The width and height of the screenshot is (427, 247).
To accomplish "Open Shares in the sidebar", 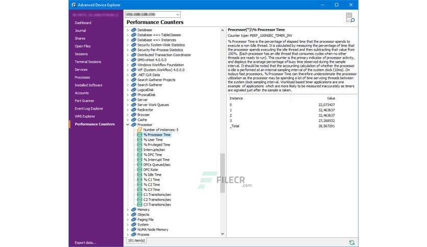I will (x=80, y=38).
